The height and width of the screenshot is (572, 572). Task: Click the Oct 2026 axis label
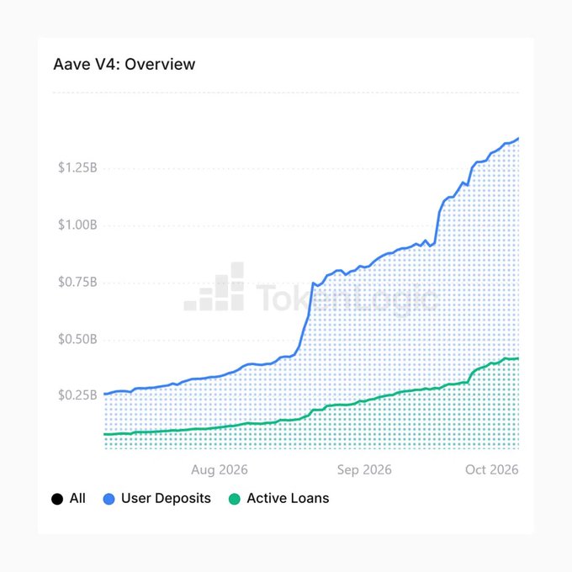click(x=492, y=469)
